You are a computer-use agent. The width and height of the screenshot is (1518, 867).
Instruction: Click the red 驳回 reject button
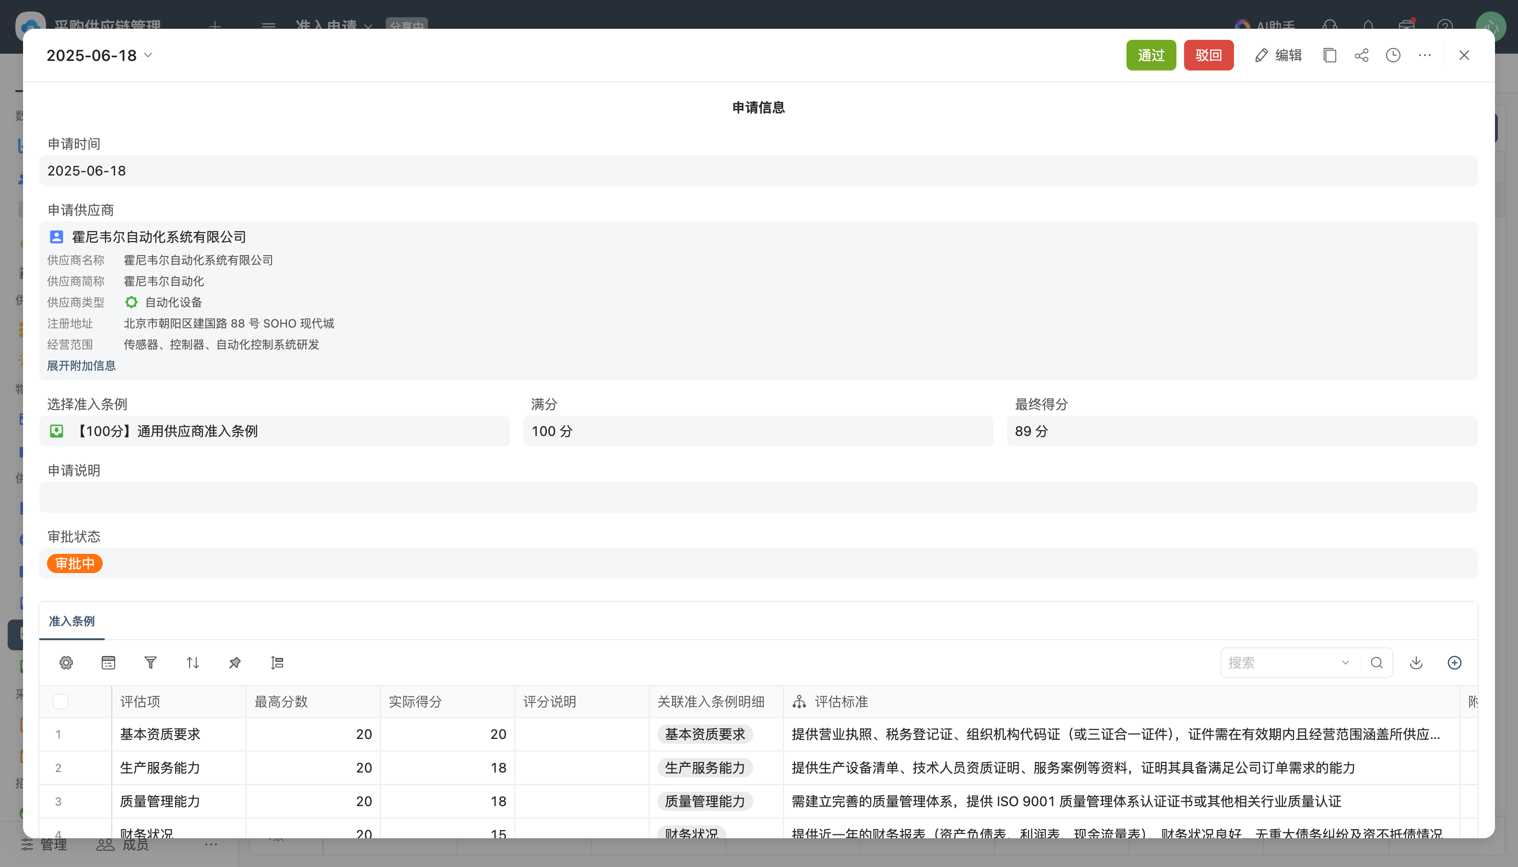tap(1208, 55)
